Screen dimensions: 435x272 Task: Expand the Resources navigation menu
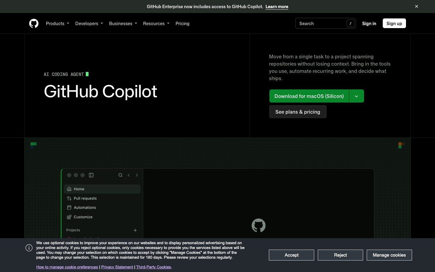156,23
